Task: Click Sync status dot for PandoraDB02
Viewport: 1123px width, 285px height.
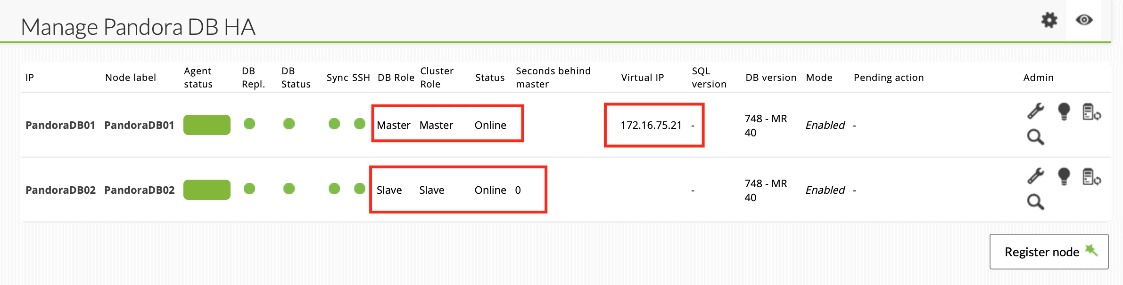Action: [334, 189]
